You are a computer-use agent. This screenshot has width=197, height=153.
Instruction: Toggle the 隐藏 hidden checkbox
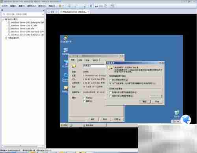[x=84, y=101]
